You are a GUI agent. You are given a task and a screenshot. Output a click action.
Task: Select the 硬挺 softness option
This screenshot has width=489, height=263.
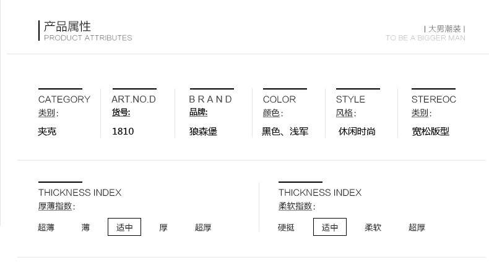286,228
